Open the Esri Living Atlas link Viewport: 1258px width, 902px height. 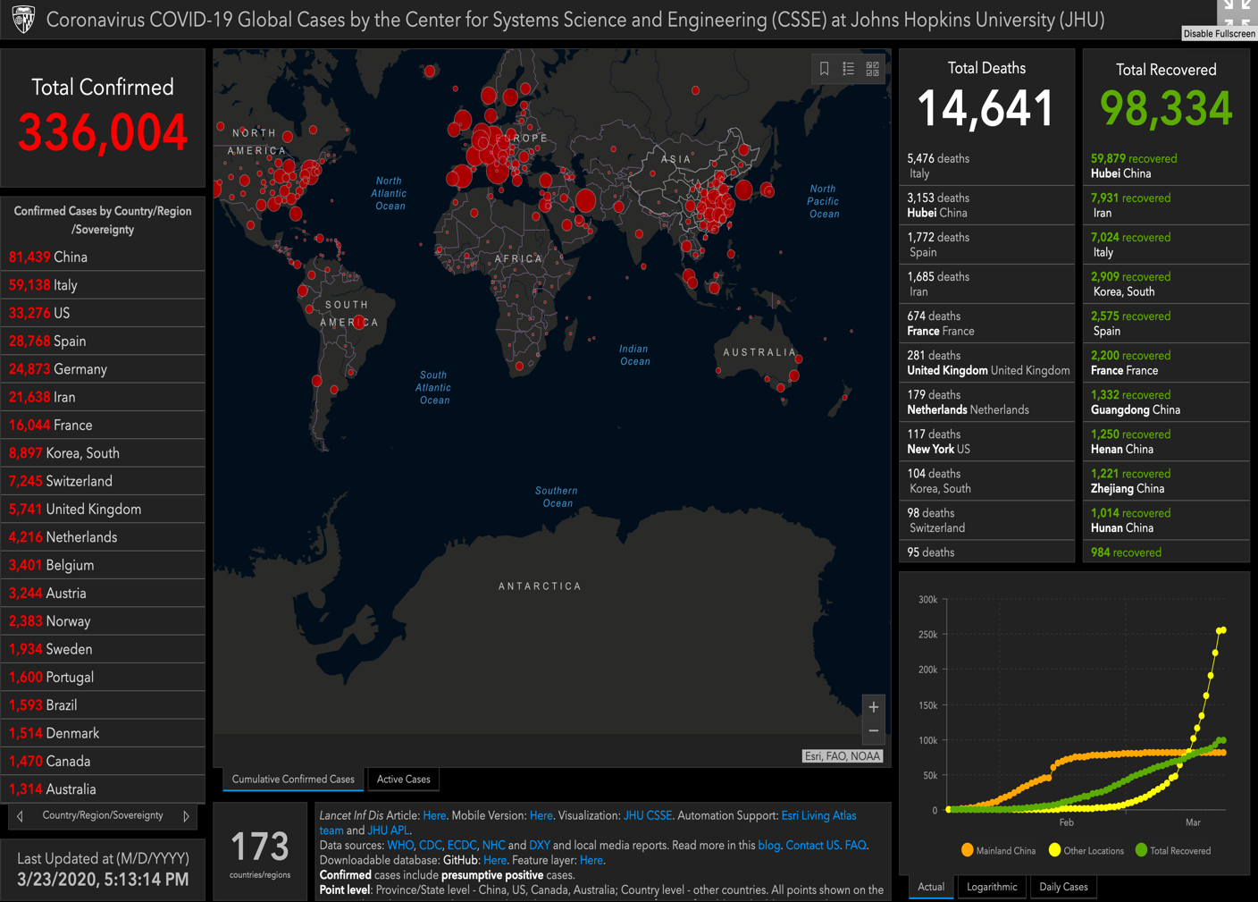point(818,815)
